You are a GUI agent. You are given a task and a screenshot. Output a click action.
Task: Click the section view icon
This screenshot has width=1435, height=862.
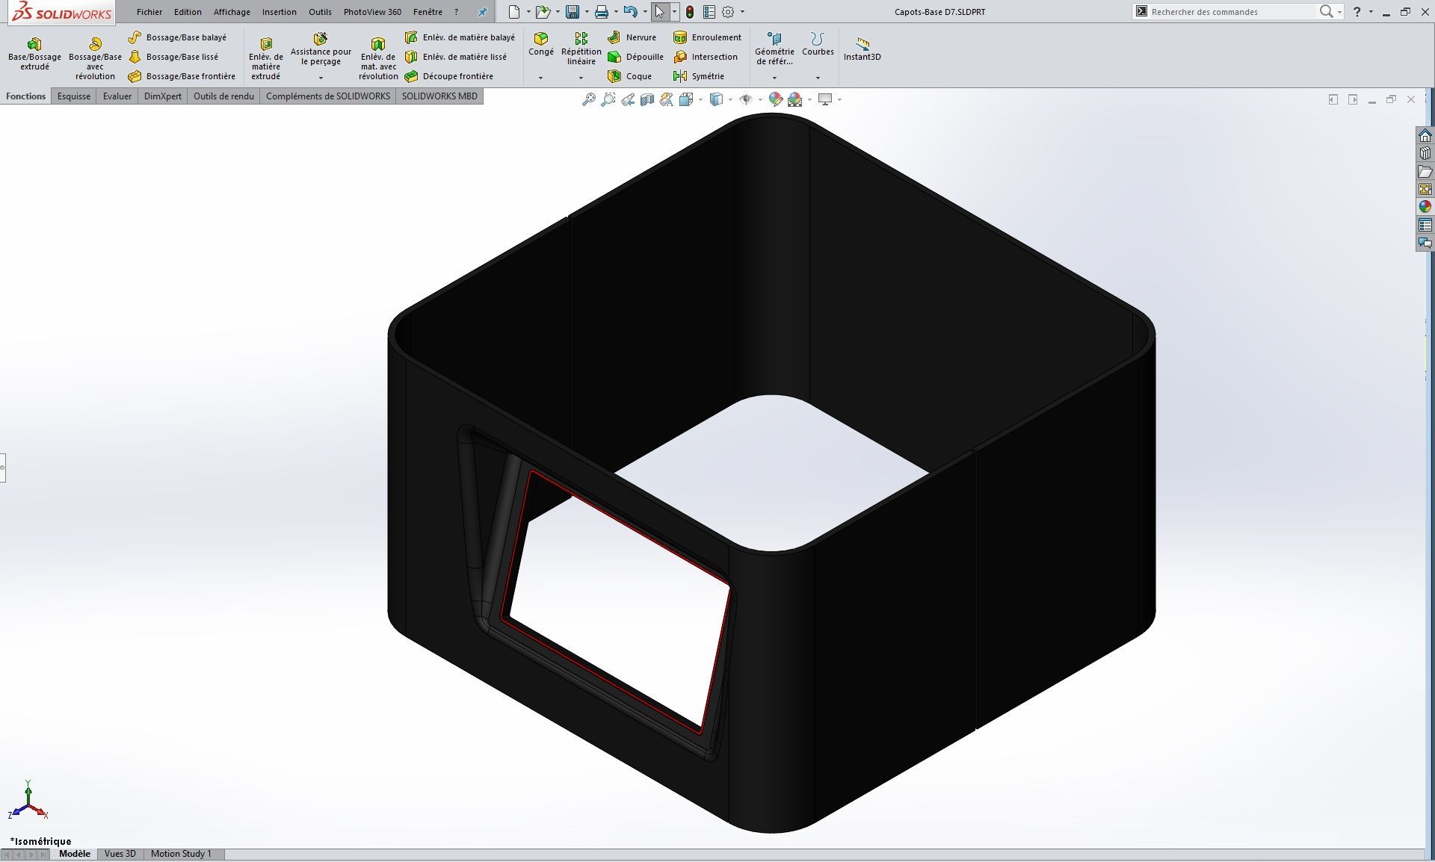(647, 99)
